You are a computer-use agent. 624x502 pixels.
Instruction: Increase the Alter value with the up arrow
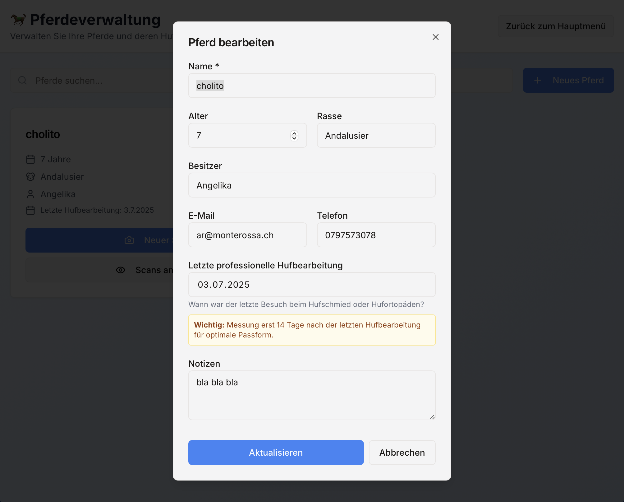coord(294,133)
